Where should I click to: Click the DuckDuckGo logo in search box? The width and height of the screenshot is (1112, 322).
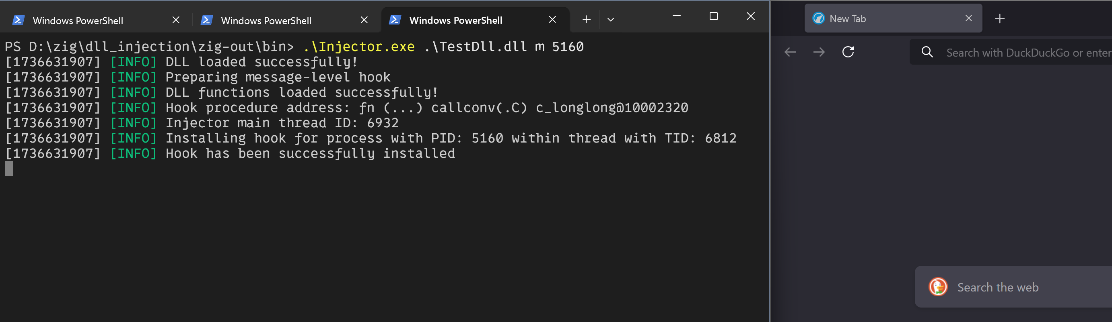[x=938, y=287]
